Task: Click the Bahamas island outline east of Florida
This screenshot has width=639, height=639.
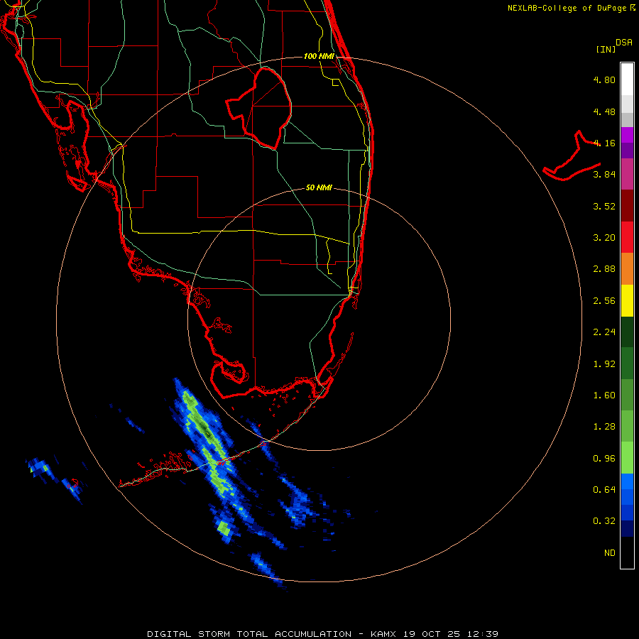Action: (x=572, y=155)
